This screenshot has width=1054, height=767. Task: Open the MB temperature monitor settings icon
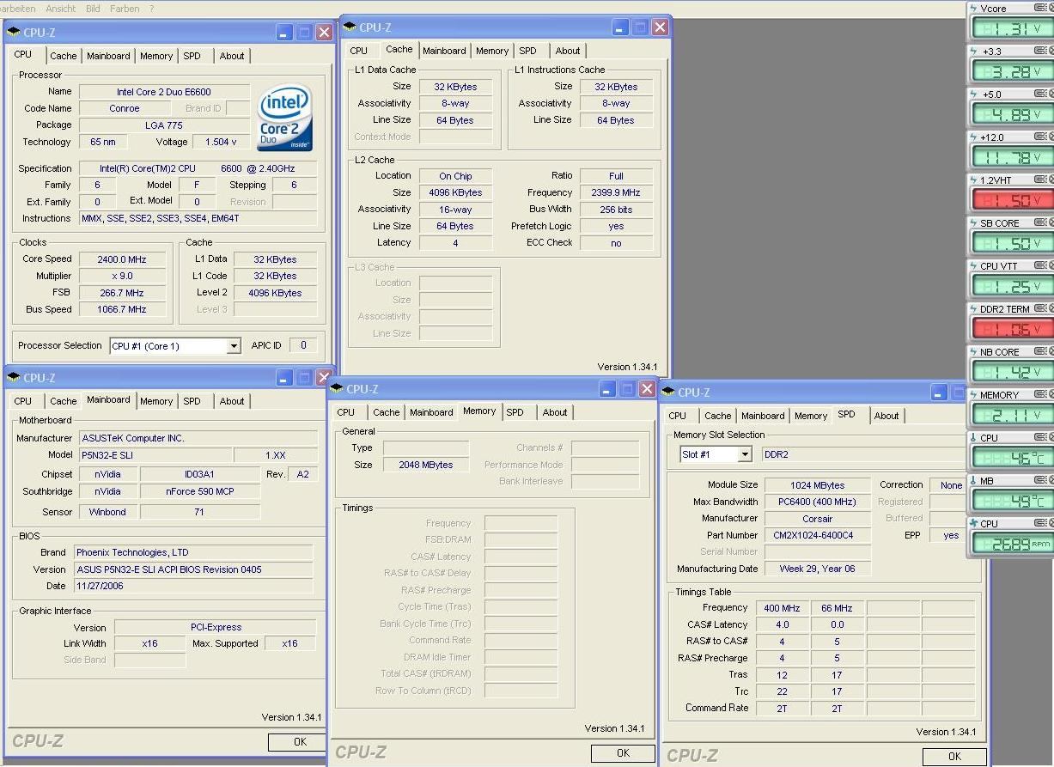1039,480
